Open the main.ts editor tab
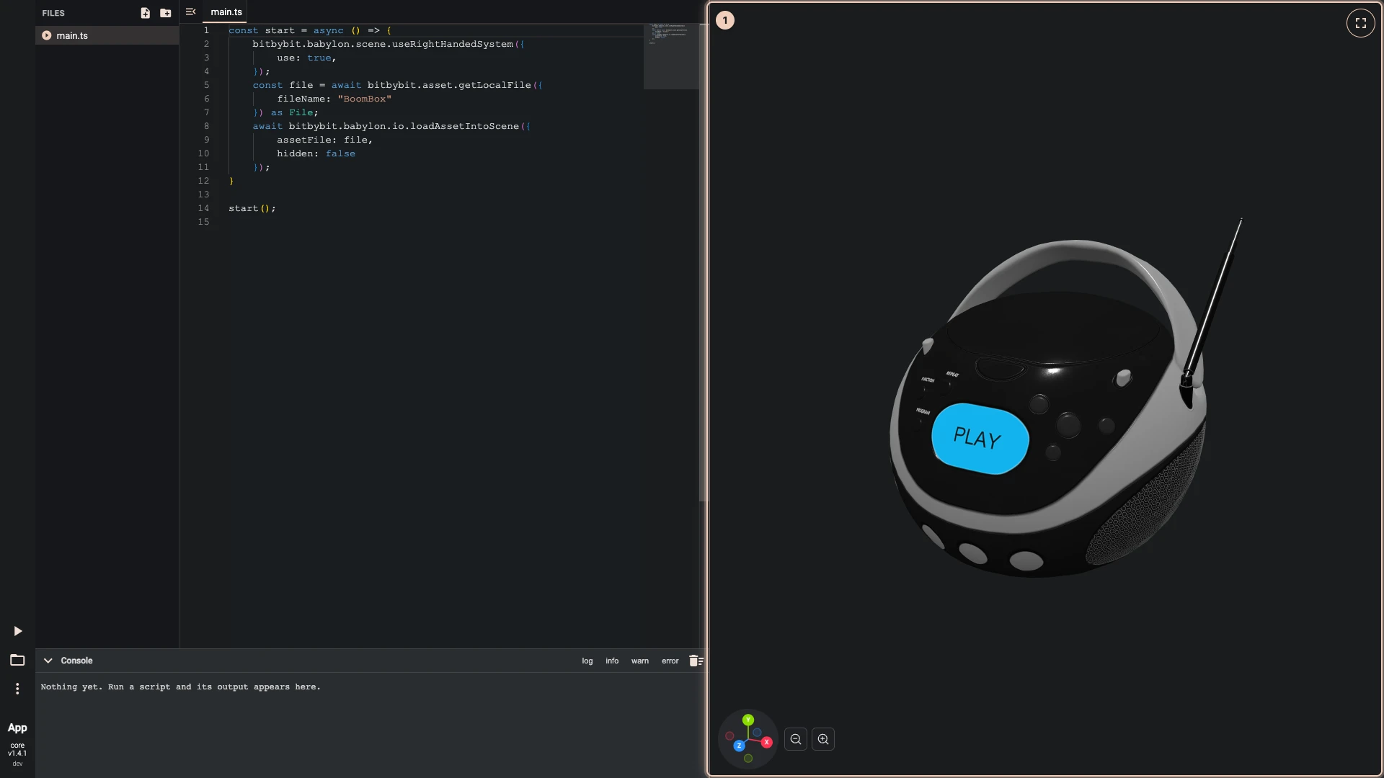1384x778 pixels. 226,12
